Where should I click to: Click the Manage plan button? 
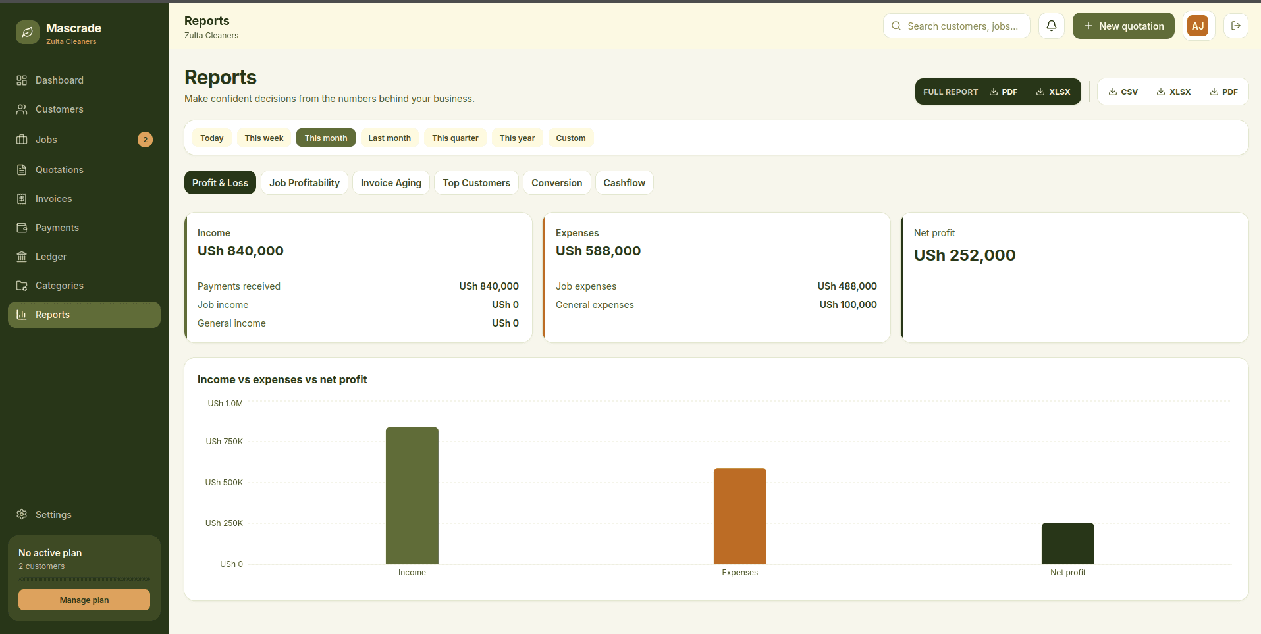[84, 600]
